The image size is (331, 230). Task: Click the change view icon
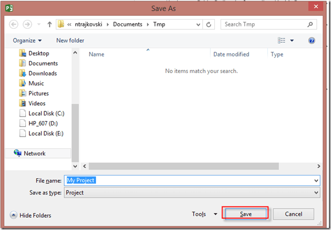[281, 41]
